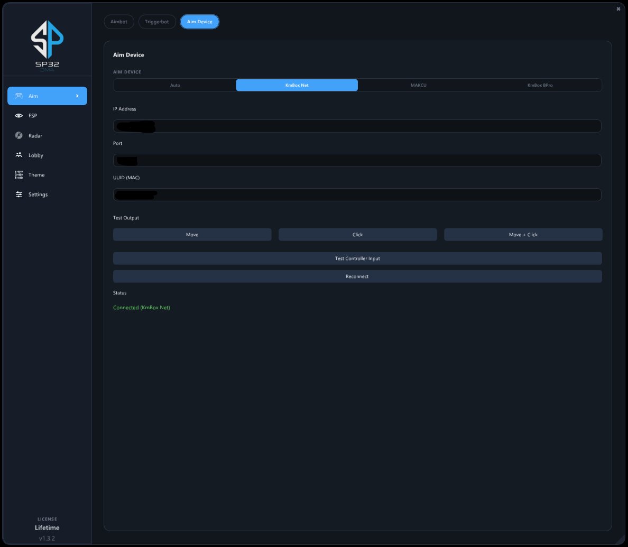
Task: Click the Reconnect button
Action: [357, 276]
